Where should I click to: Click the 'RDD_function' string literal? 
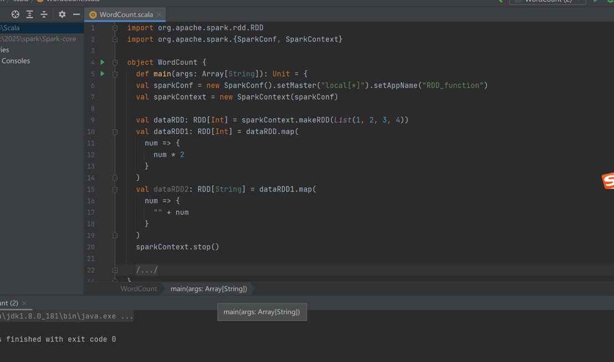[x=453, y=85]
